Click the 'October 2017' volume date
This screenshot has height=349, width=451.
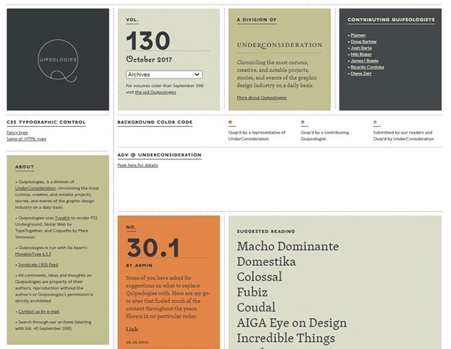coord(149,59)
